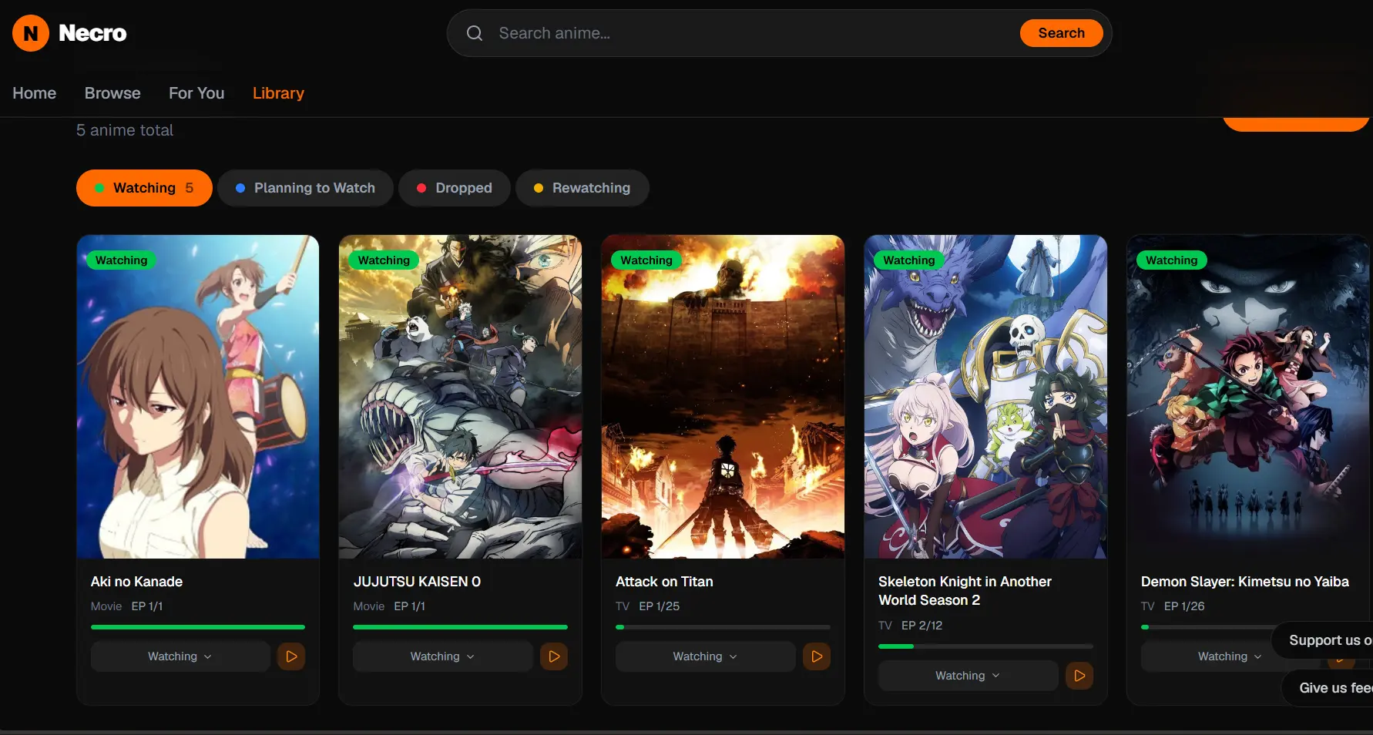
Task: Click the Skeleton Knight Season 2 progress bar
Action: click(x=985, y=646)
